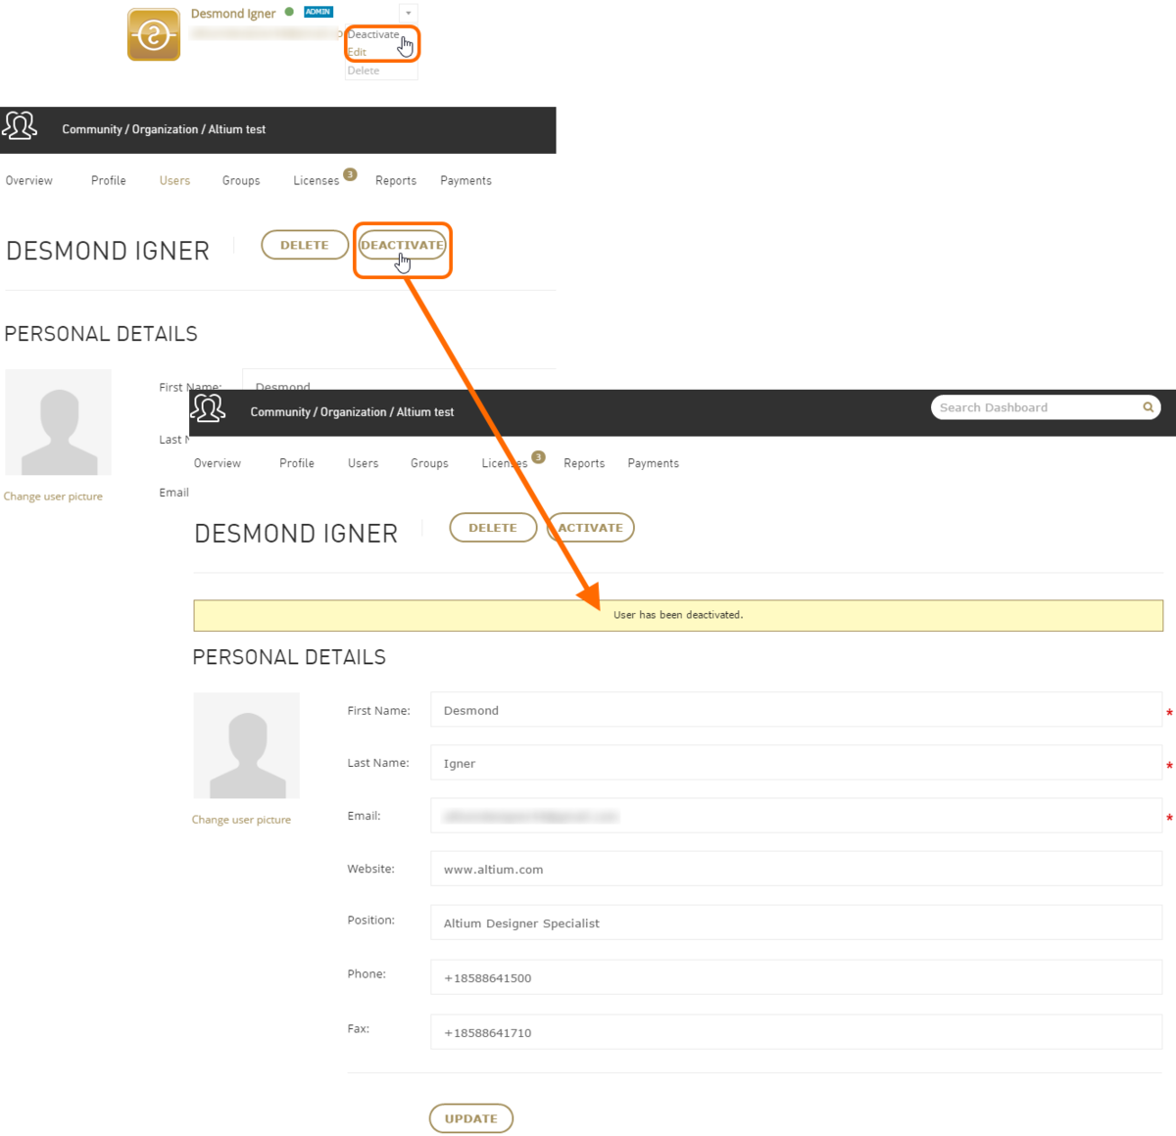The height and width of the screenshot is (1136, 1176).
Task: Click the UPDATE button
Action: [471, 1118]
